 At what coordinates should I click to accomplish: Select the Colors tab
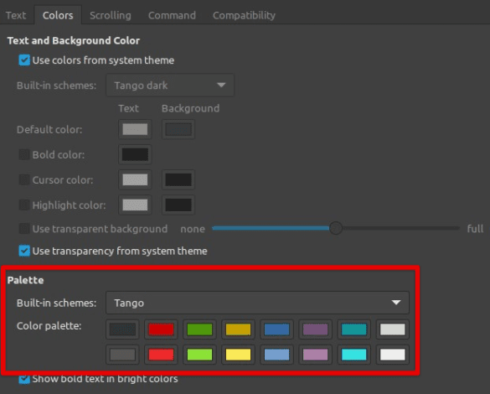[58, 15]
